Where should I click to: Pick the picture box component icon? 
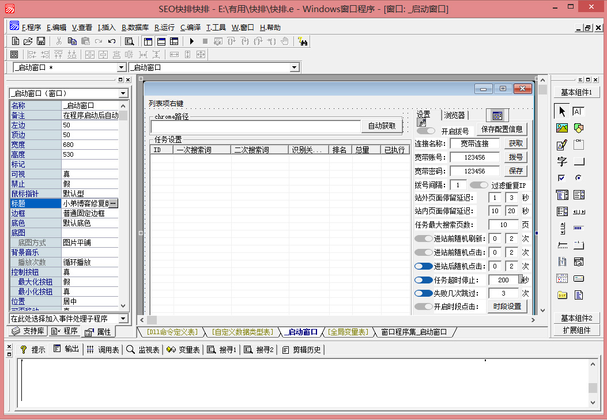pos(561,128)
